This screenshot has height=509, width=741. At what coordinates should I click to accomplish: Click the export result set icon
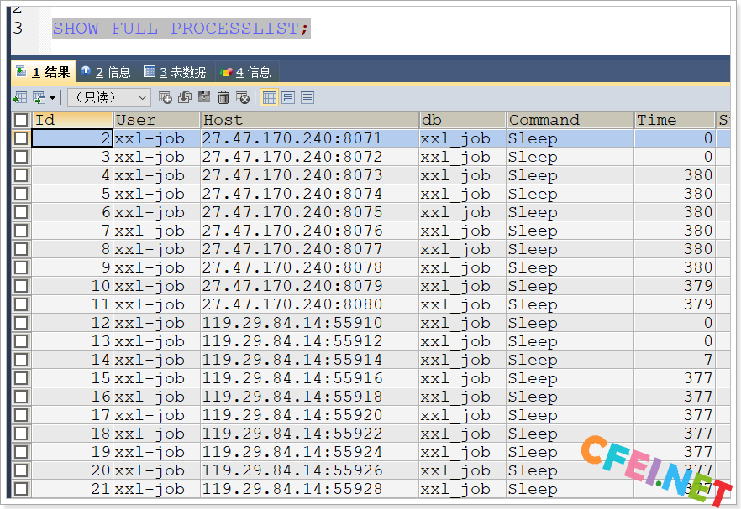click(20, 97)
